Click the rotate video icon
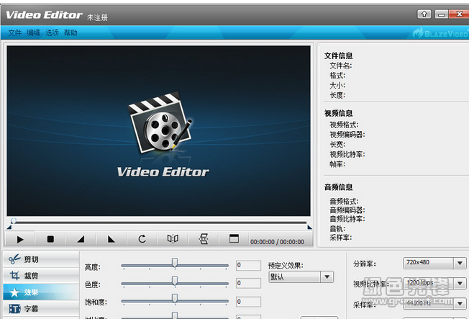Screen dimensions: 469x319 [142, 239]
